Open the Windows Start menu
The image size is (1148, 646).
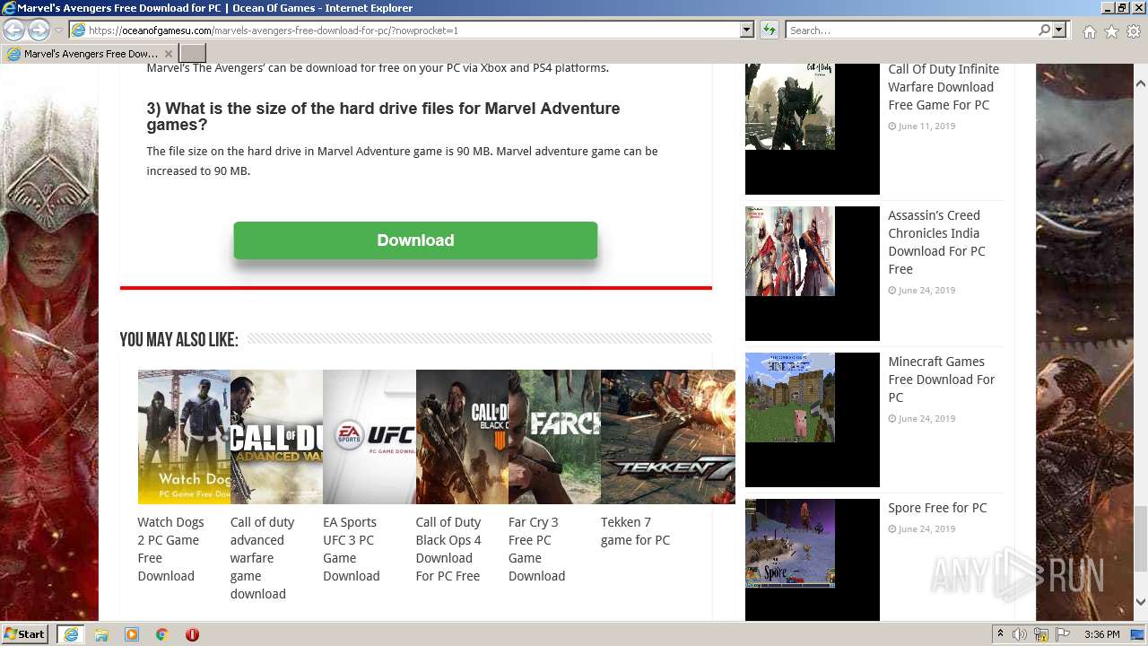(25, 633)
